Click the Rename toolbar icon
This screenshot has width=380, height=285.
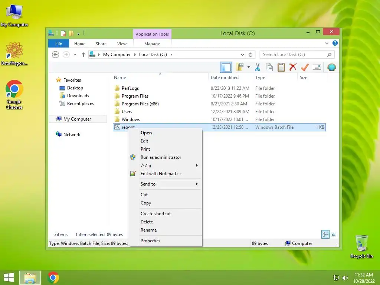[317, 68]
